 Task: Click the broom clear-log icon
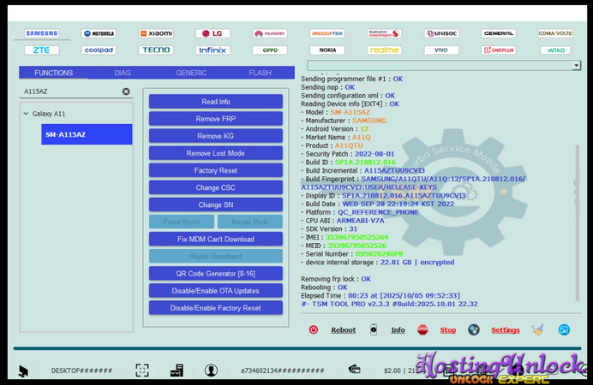tap(537, 329)
